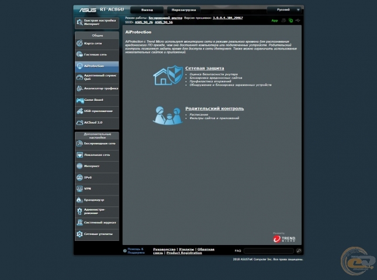377x280 pixels.
Task: Select the Карта сети globe icon
Action: click(79, 43)
